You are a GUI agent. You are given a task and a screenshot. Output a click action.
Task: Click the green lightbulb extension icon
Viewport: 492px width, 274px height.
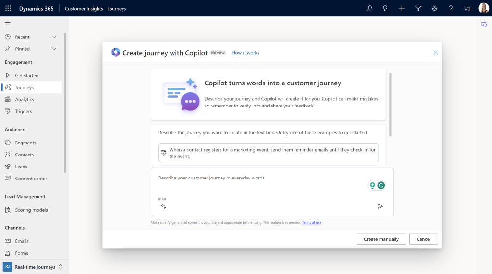(372, 185)
